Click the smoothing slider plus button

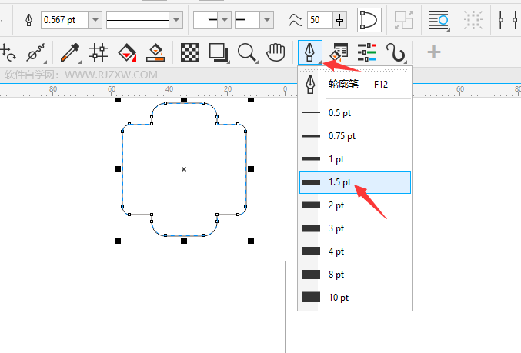(339, 20)
